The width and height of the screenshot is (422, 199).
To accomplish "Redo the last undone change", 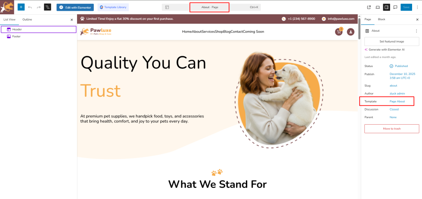I will click(39, 7).
